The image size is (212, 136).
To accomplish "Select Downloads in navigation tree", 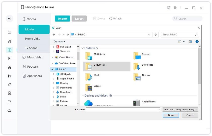I will (66, 92).
